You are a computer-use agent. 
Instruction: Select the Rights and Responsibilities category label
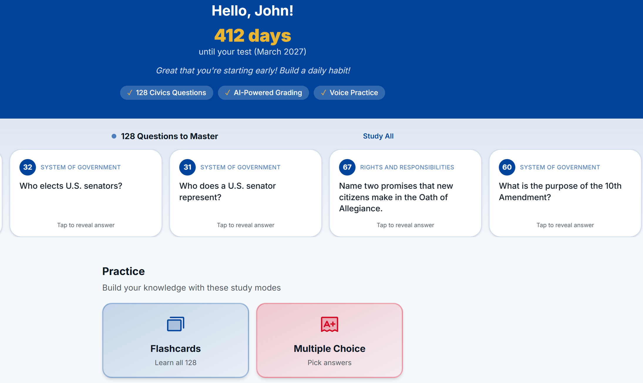pos(407,167)
